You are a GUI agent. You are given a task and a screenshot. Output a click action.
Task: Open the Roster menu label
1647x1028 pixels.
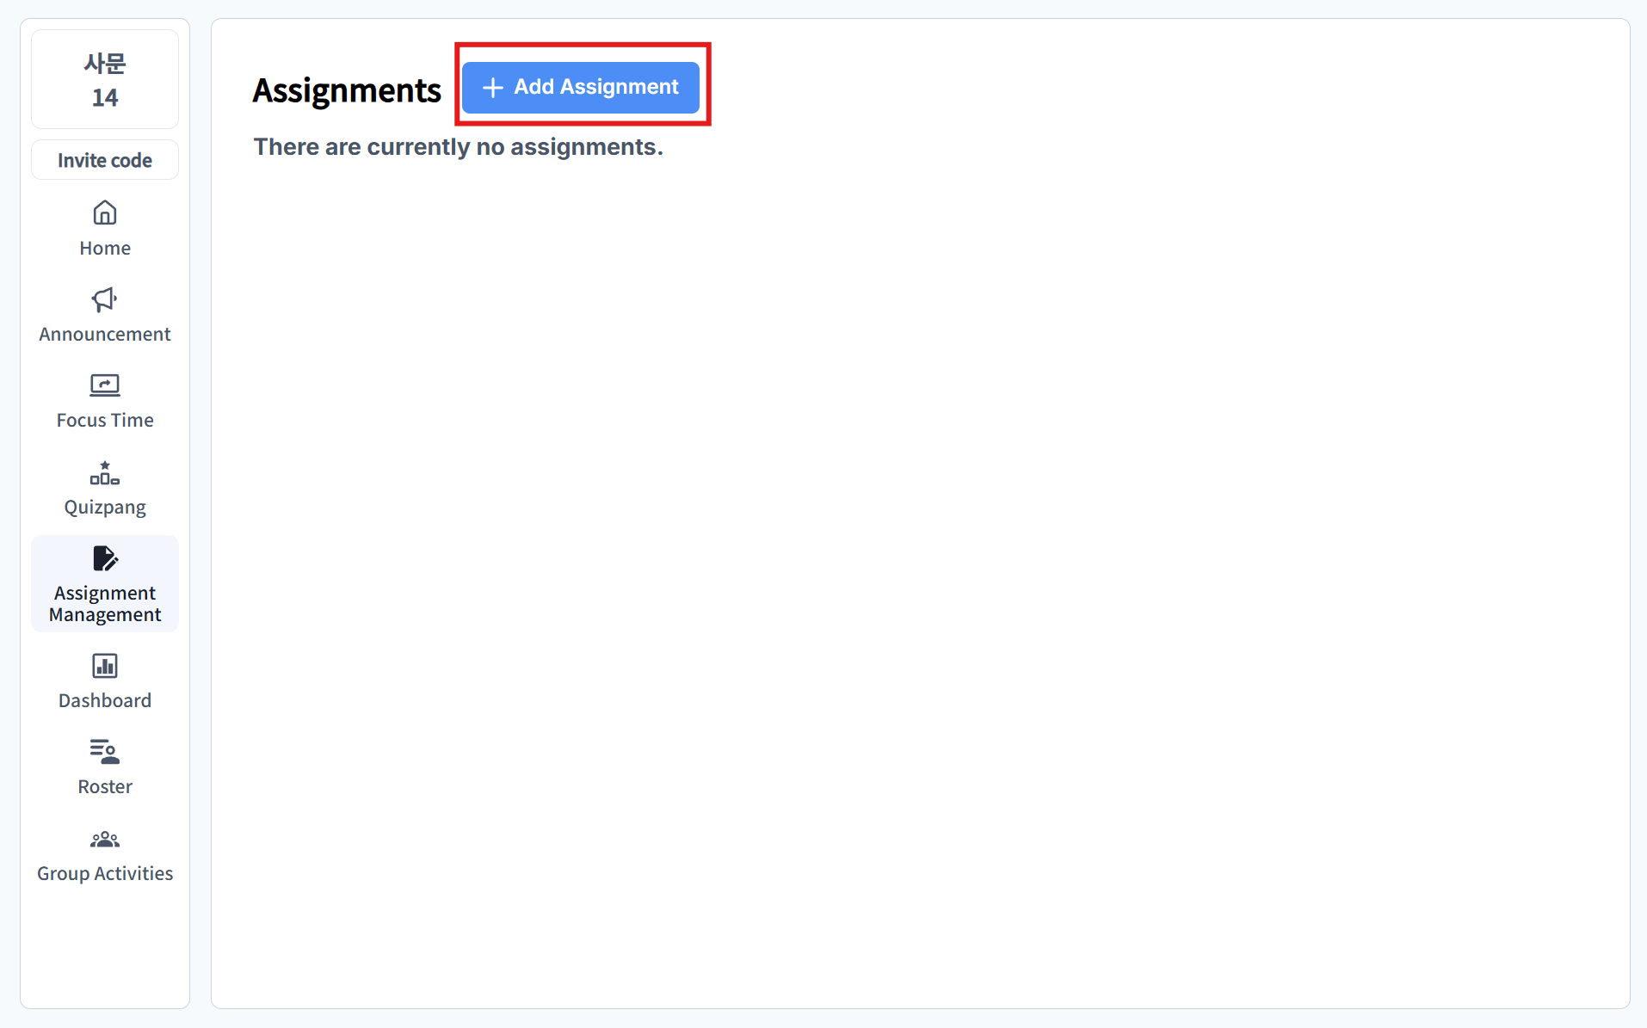[x=105, y=787]
